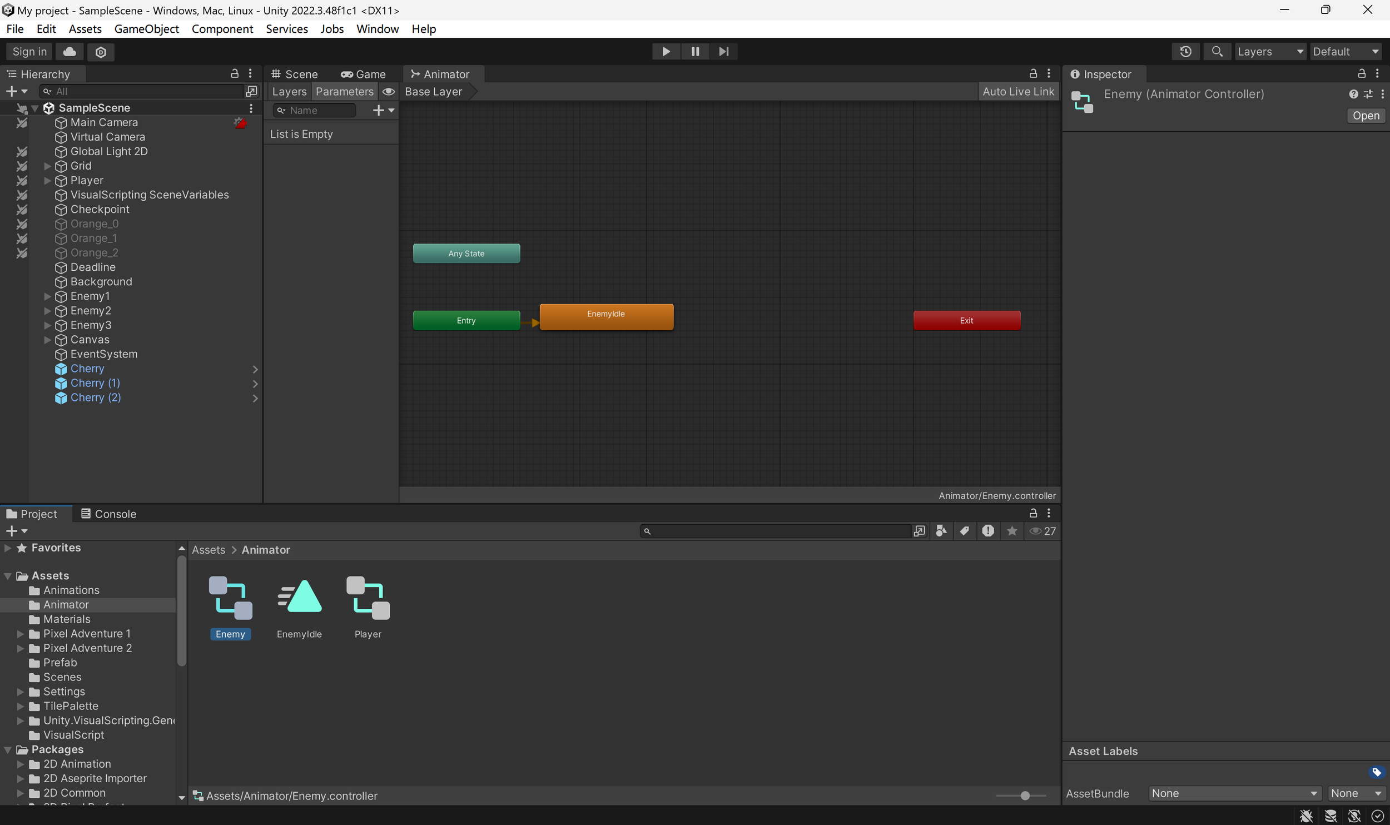1390x825 pixels.
Task: Toggle Auto Live Link in Animator
Action: [x=1018, y=92]
